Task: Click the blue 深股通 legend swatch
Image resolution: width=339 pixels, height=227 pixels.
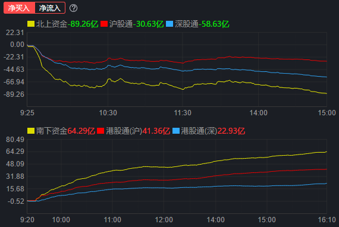Action: [169, 24]
